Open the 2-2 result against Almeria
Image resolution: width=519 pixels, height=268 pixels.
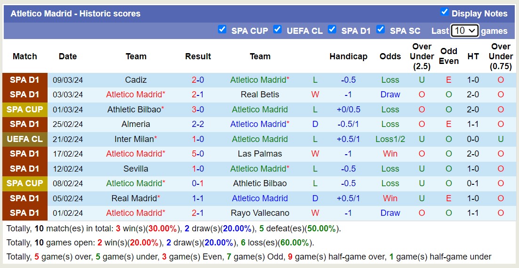198,124
